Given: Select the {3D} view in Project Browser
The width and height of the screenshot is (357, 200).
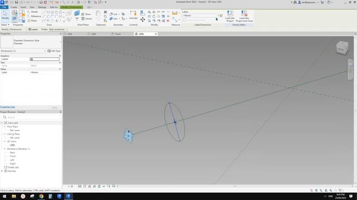Looking at the screenshot, I should 12,145.
